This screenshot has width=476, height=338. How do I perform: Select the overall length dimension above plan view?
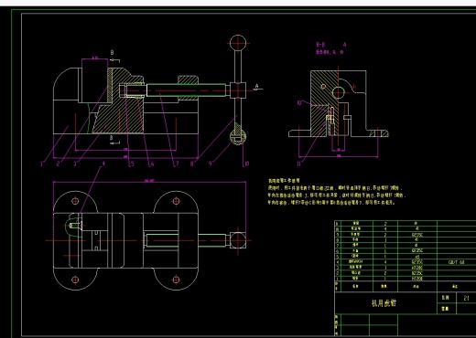click(x=149, y=181)
